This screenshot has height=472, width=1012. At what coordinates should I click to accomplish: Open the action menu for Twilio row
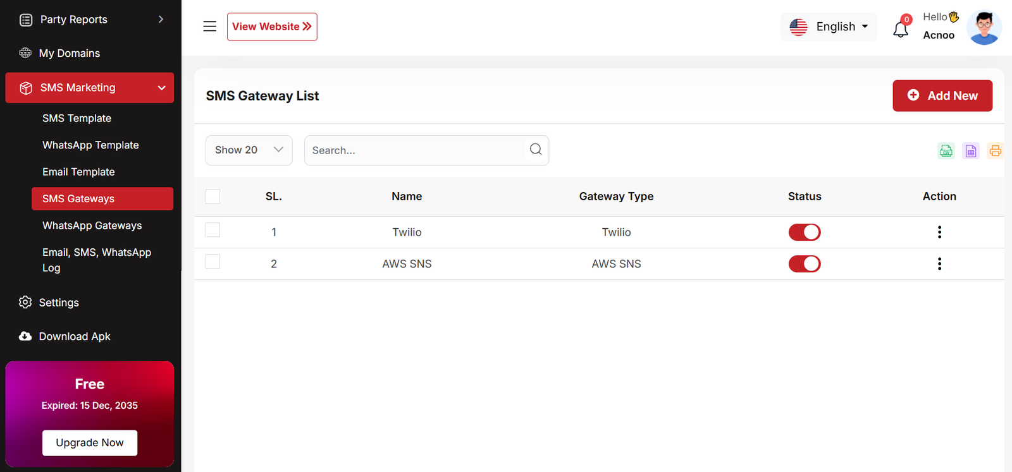939,232
